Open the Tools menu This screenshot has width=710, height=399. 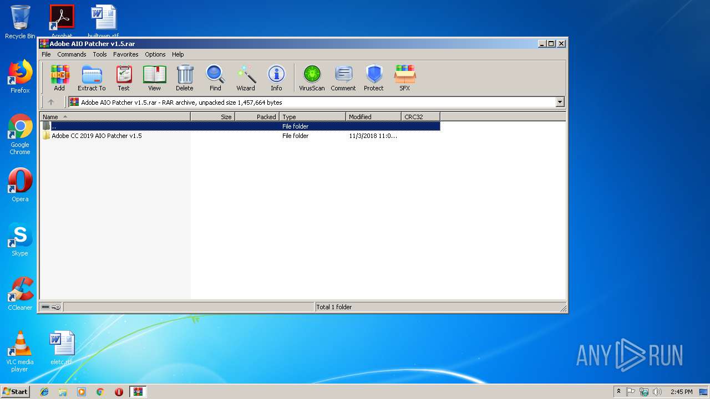tap(100, 54)
